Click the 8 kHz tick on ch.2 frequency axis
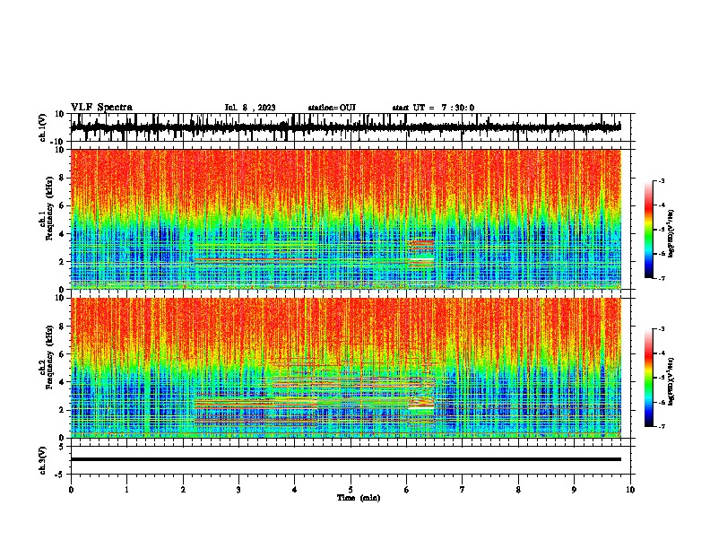 [x=62, y=327]
